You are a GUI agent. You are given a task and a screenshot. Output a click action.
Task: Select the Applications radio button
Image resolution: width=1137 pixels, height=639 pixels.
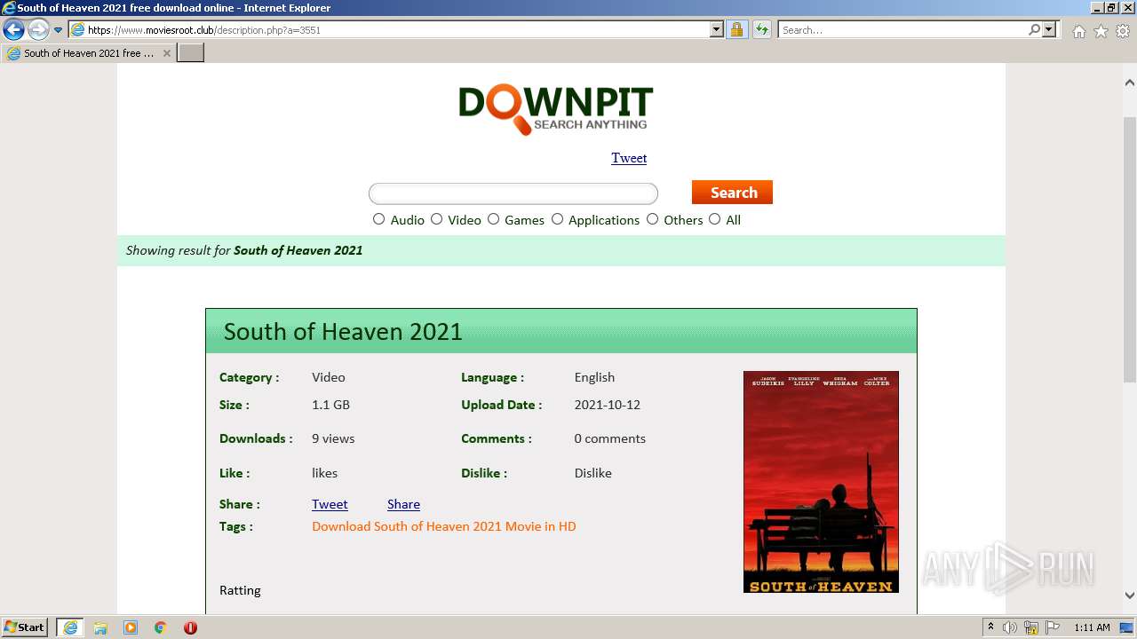(558, 219)
